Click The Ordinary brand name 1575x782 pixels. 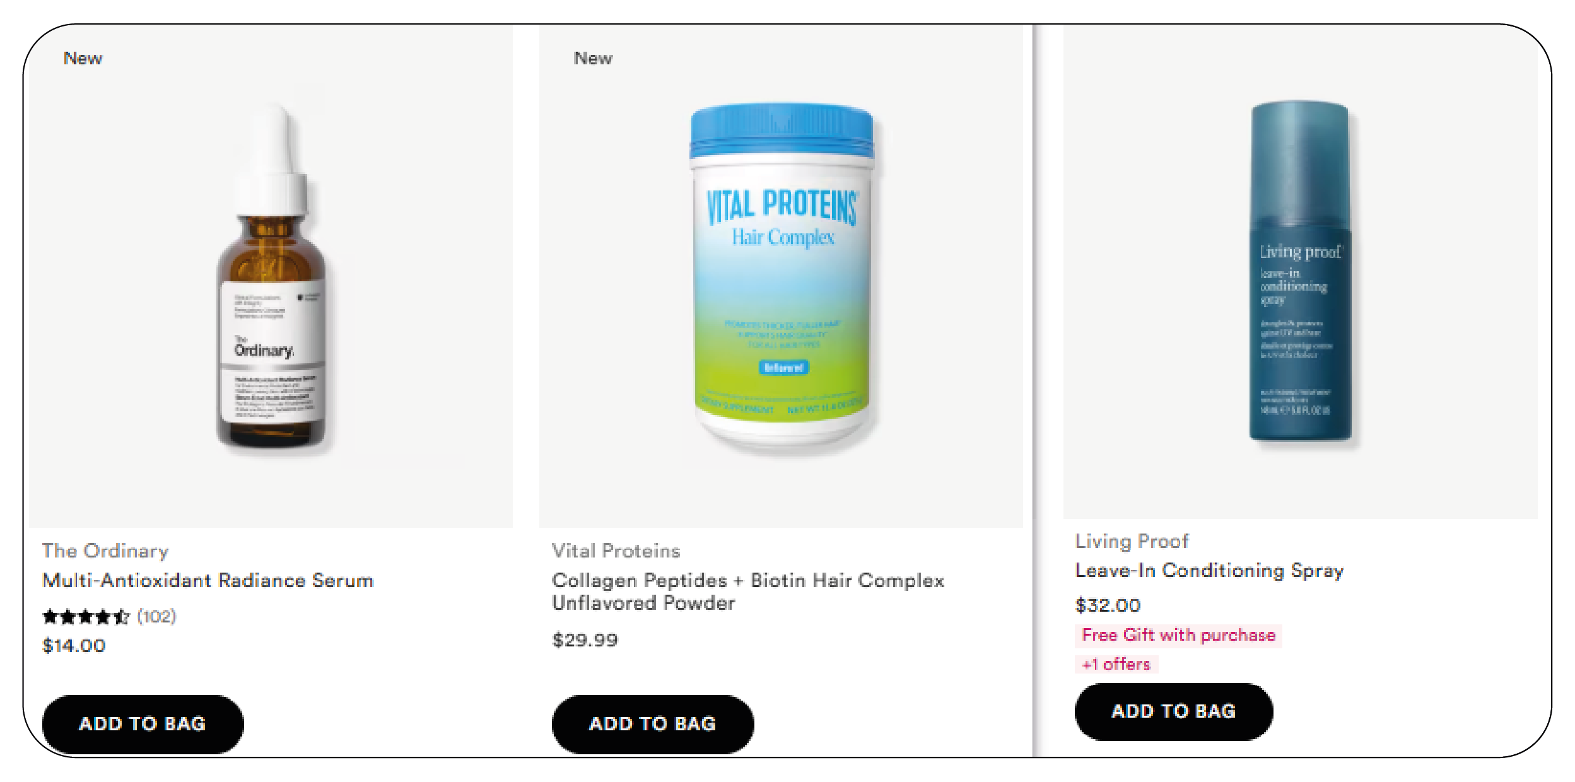pos(105,551)
